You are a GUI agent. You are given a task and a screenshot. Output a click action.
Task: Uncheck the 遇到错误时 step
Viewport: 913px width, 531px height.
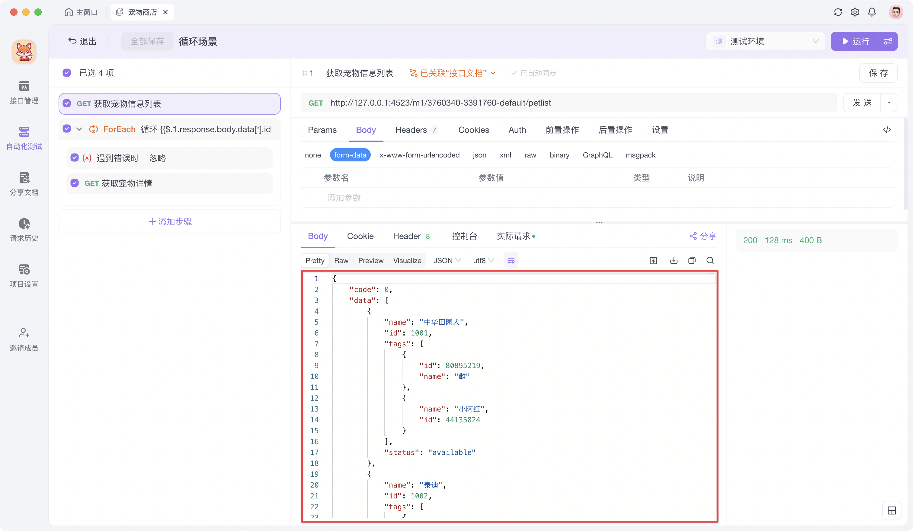(74, 158)
